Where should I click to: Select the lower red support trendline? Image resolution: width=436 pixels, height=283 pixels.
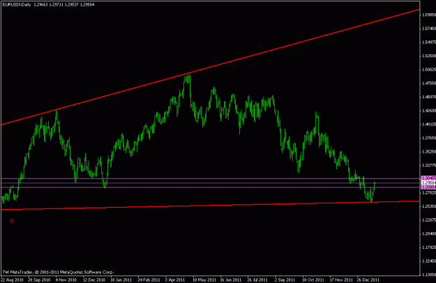211,205
